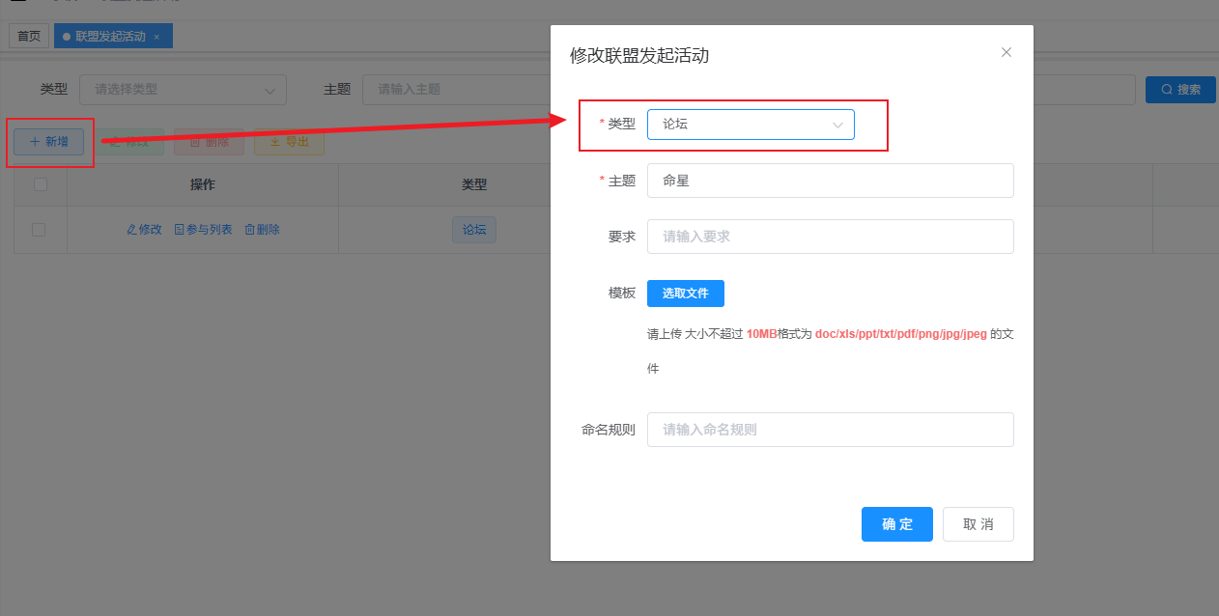Focus the 要求 input field
The height and width of the screenshot is (616, 1219).
point(830,237)
